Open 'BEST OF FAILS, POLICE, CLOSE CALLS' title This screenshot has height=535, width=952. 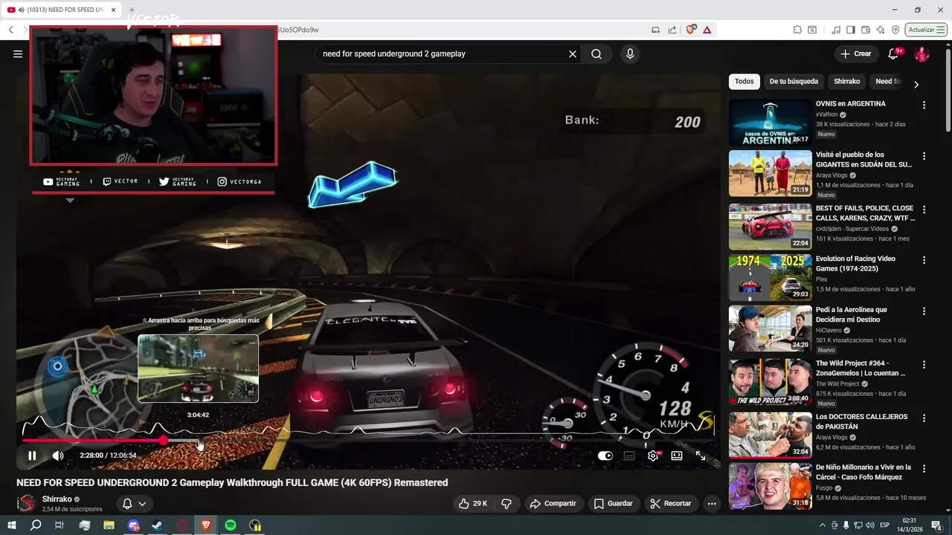pos(865,213)
